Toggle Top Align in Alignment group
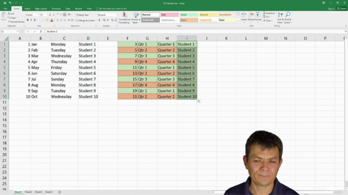Image resolution: width=348 pixels, height=195 pixels. click(58, 15)
